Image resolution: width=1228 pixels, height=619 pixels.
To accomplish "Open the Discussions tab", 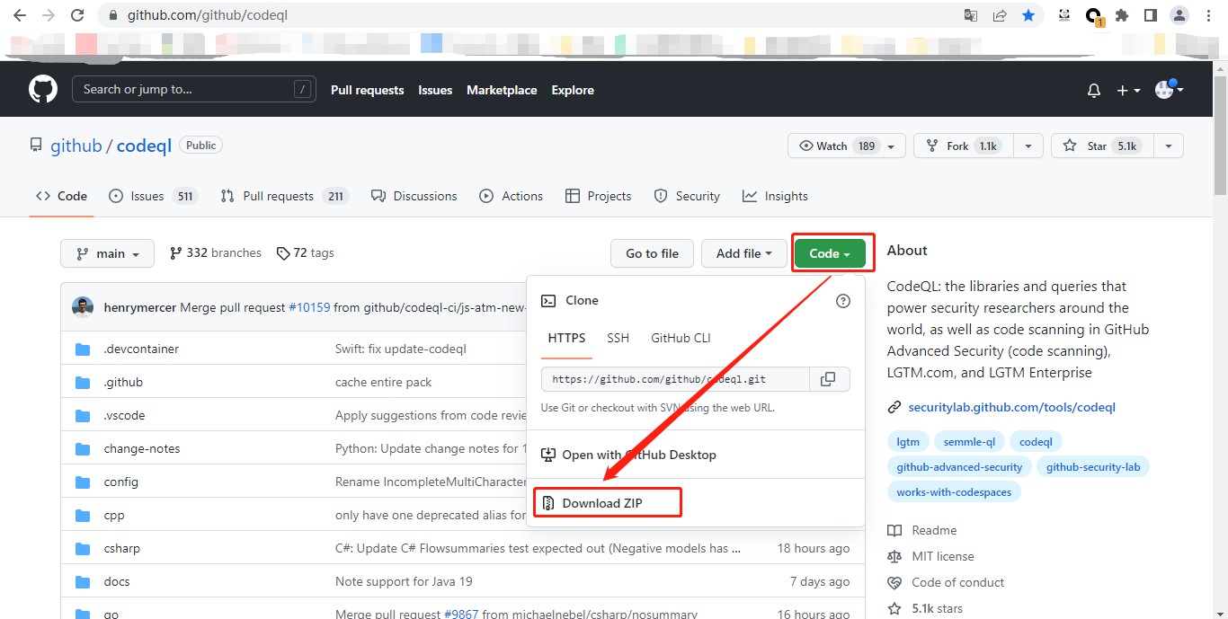I will (x=414, y=196).
